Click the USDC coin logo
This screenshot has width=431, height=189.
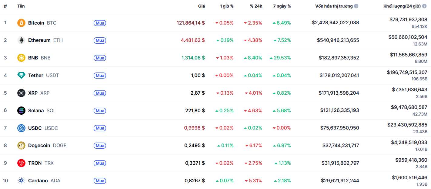[21, 128]
